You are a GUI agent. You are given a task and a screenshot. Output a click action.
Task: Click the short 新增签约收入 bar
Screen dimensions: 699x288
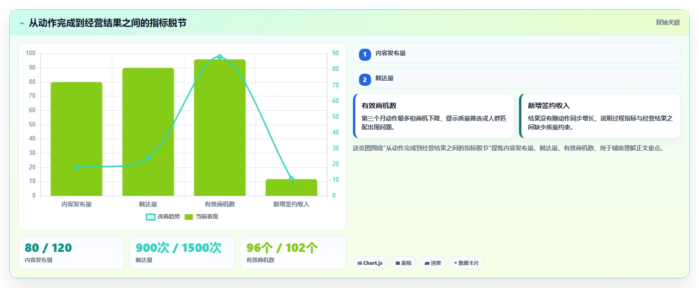pos(291,187)
